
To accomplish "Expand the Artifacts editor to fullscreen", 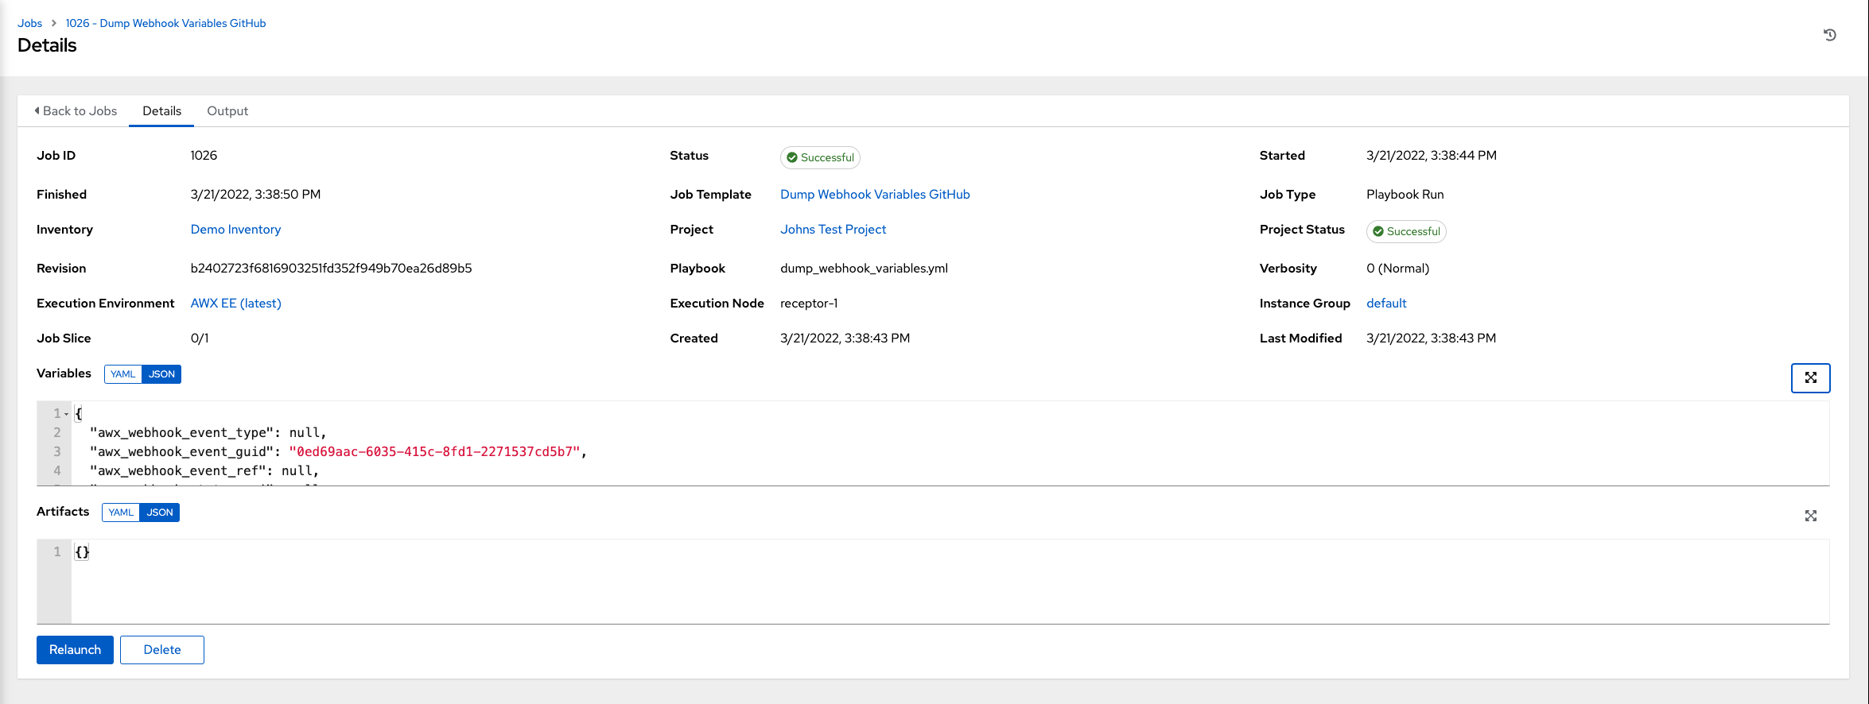I will point(1810,516).
